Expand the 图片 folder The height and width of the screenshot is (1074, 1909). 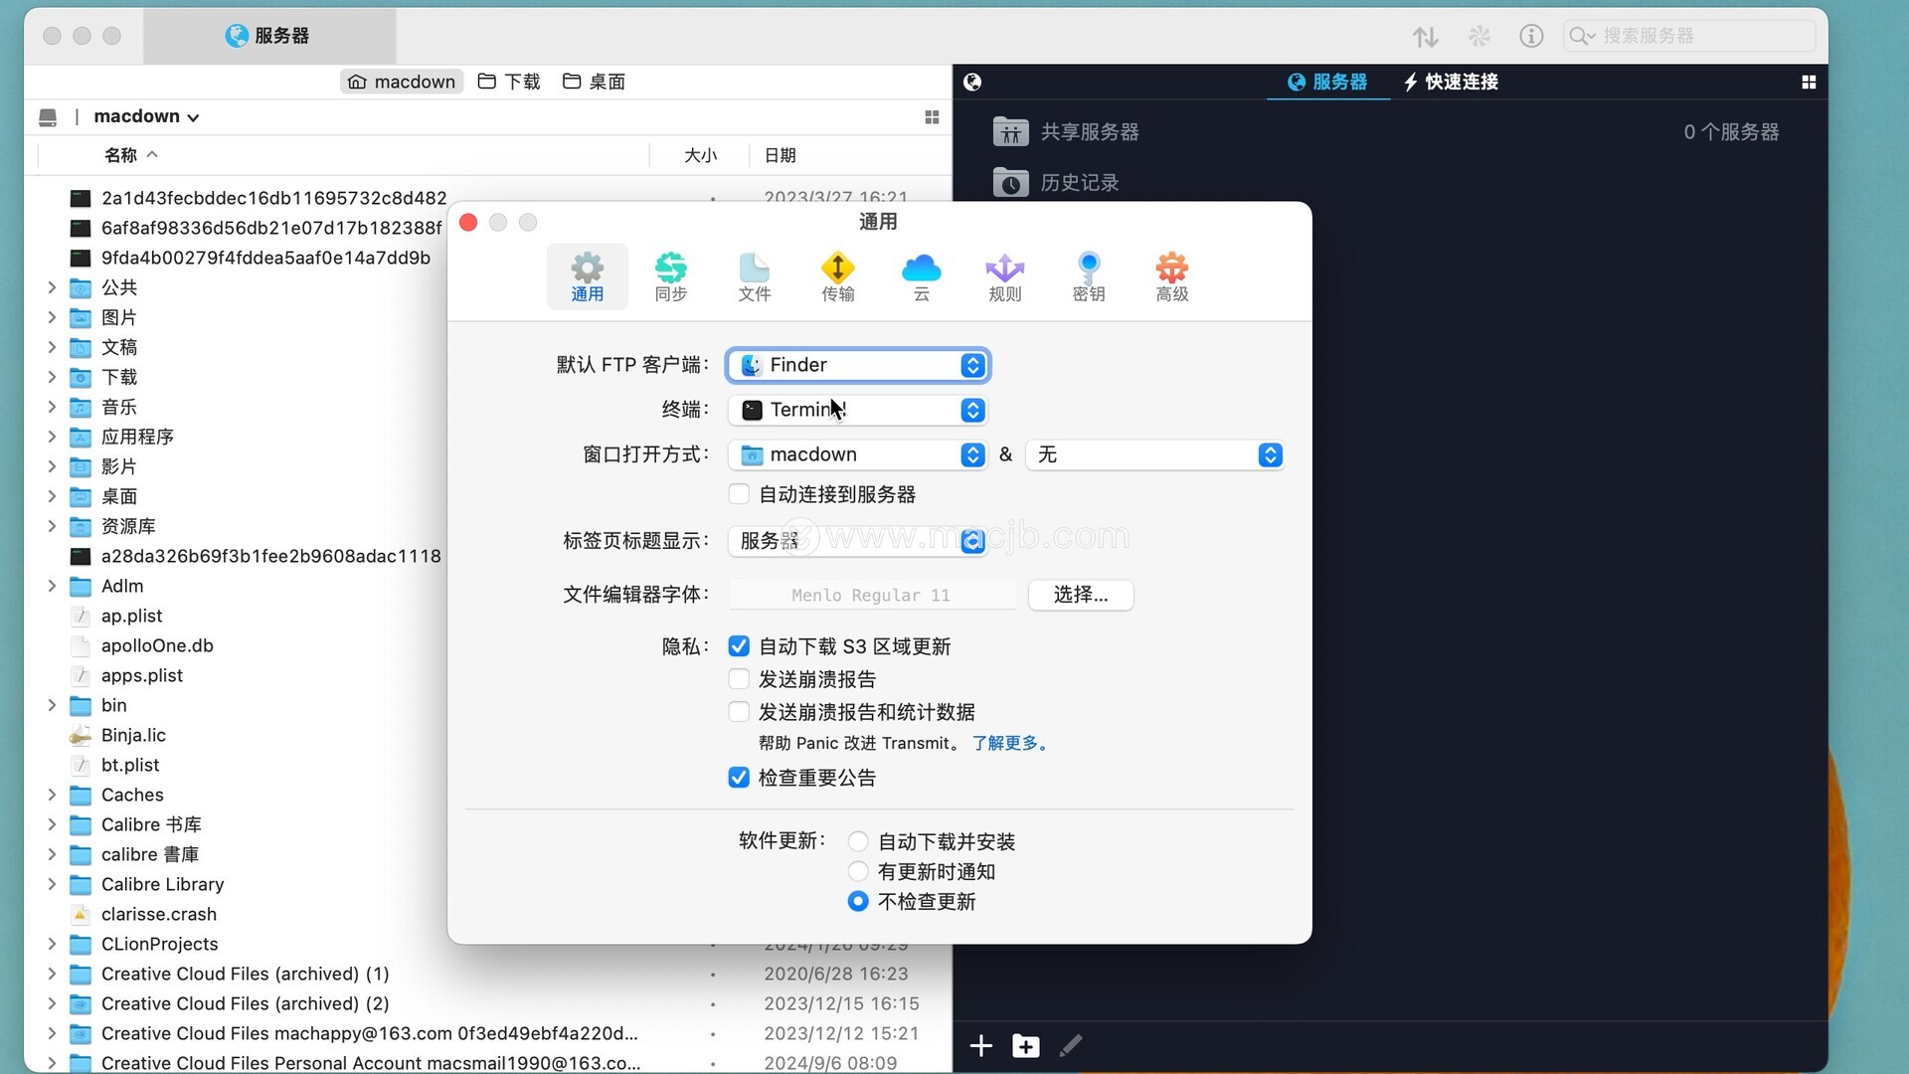pos(52,317)
